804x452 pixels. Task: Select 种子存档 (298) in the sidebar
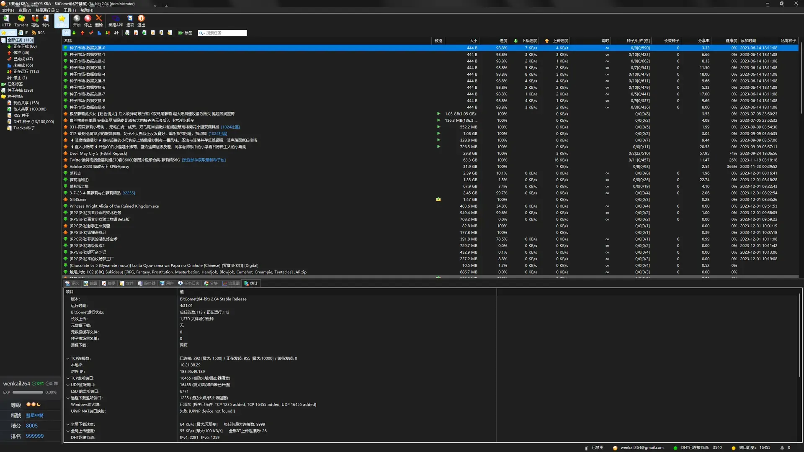coord(20,90)
